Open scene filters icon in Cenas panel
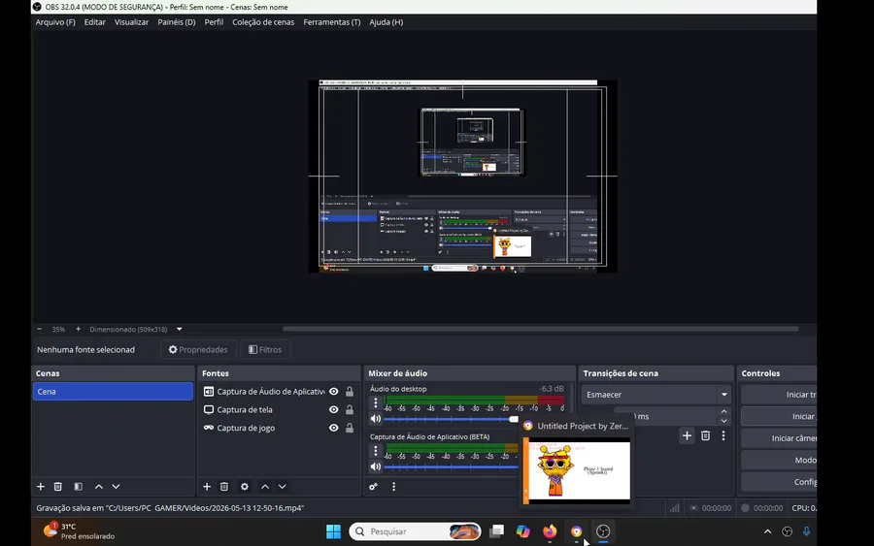 (x=79, y=487)
